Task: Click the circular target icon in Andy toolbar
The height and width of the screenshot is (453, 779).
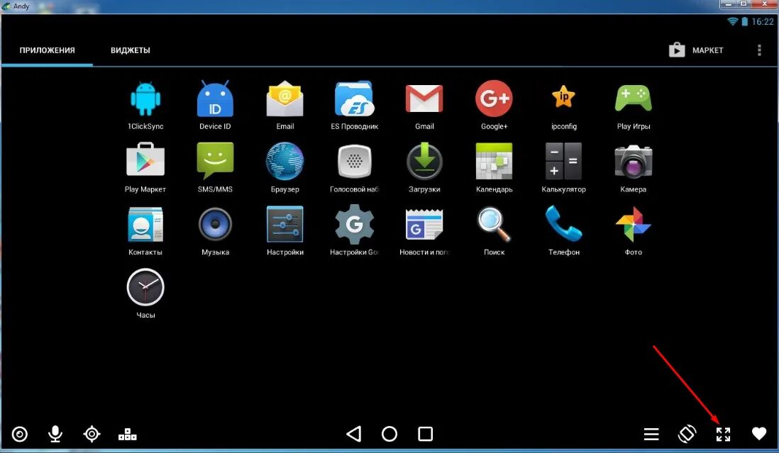Action: (x=19, y=434)
